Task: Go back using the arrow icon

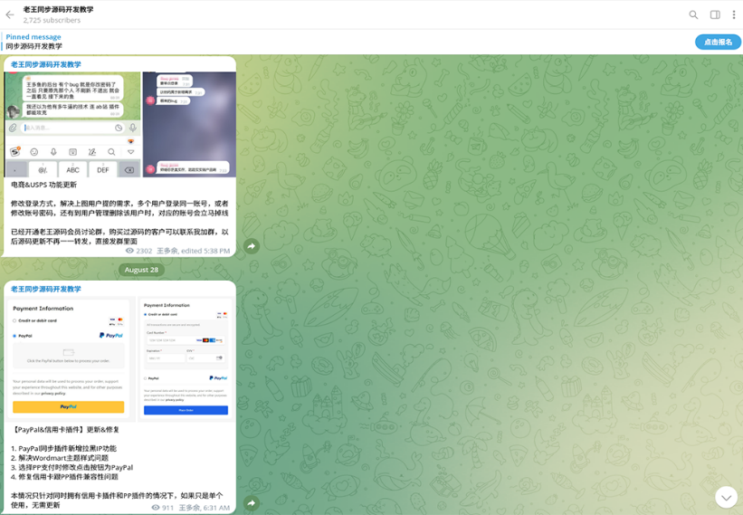Action: point(10,14)
